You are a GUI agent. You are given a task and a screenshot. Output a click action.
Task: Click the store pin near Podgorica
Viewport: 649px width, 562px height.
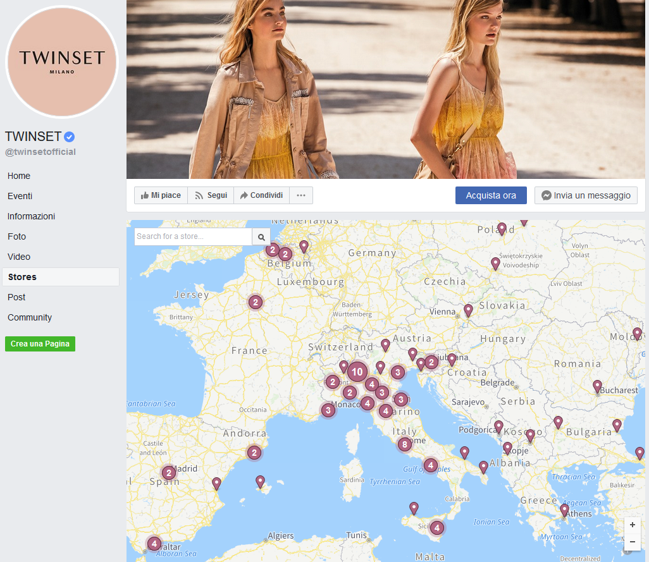click(498, 427)
